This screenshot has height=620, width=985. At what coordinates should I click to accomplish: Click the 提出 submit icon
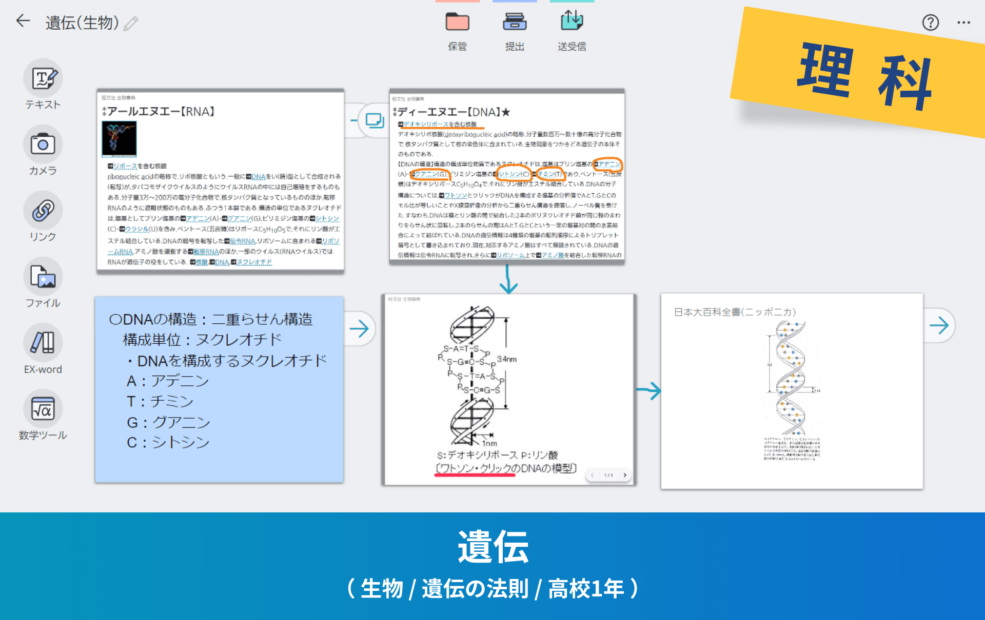(x=515, y=23)
